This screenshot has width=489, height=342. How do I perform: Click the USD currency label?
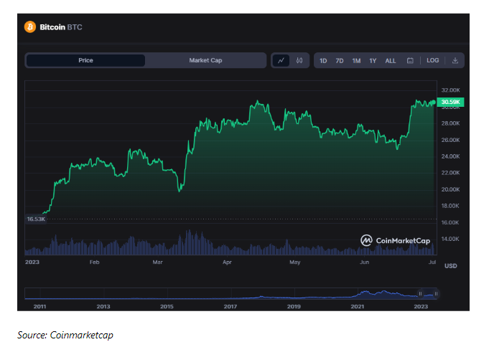pos(451,266)
